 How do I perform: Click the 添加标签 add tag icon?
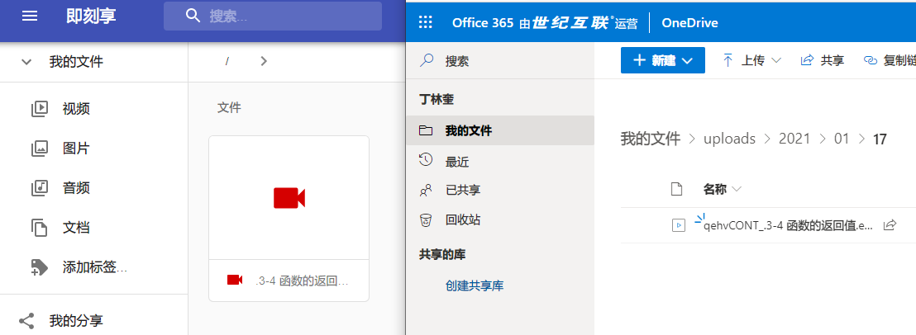[x=39, y=267]
